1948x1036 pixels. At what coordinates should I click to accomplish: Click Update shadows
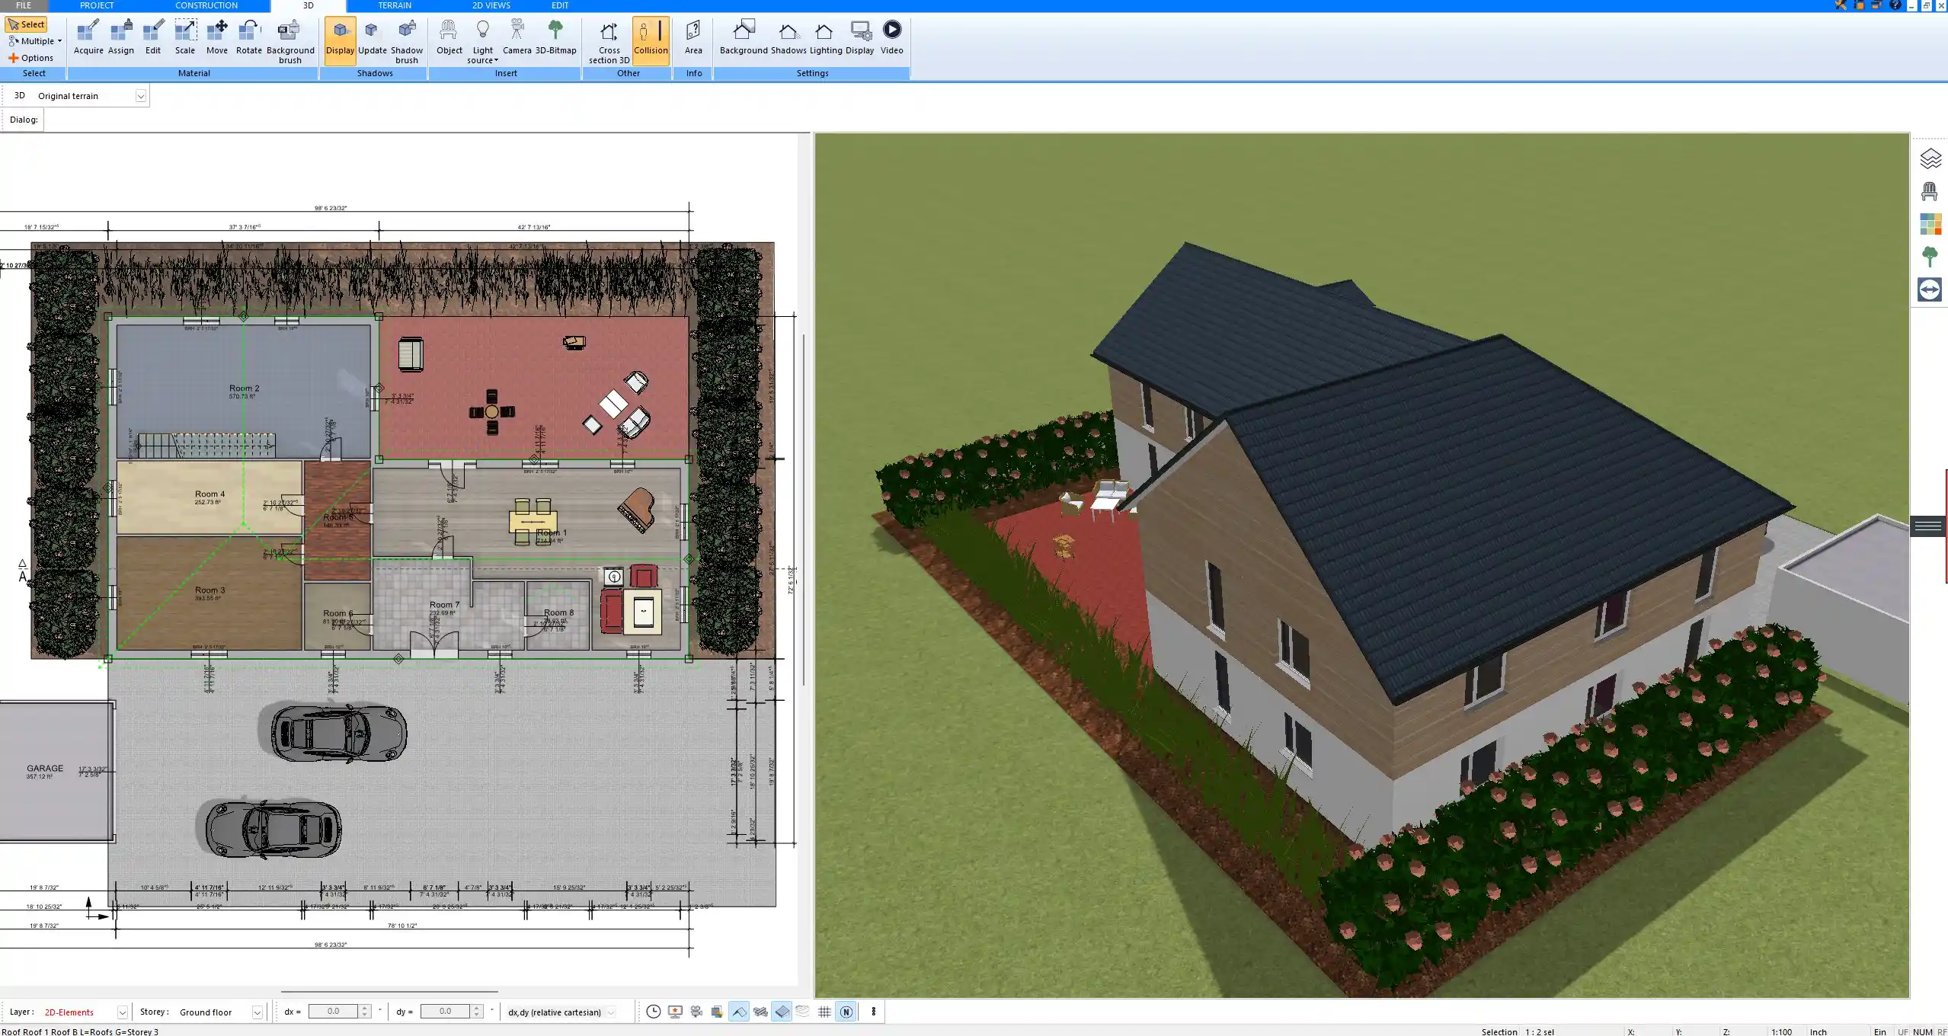373,38
